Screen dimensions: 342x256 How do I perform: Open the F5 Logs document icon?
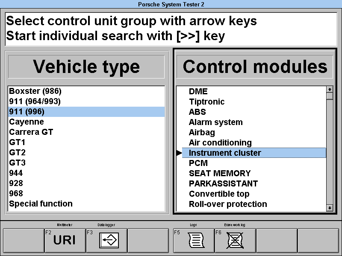pyautogui.click(x=194, y=240)
